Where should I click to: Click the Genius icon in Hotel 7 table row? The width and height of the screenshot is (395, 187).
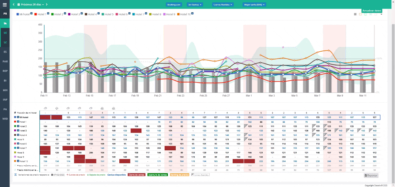click(18, 148)
